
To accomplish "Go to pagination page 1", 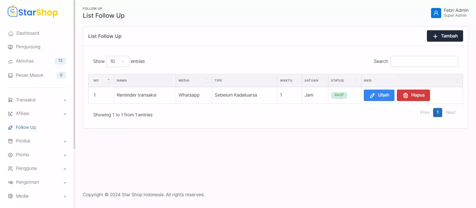I will [x=438, y=113].
